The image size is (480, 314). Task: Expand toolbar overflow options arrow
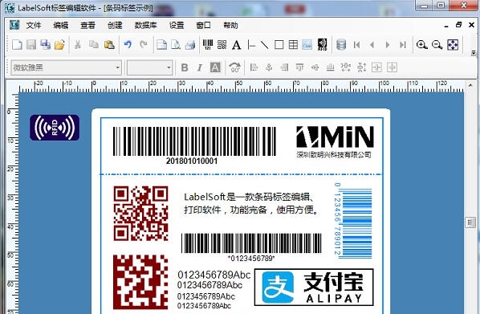tap(474, 53)
